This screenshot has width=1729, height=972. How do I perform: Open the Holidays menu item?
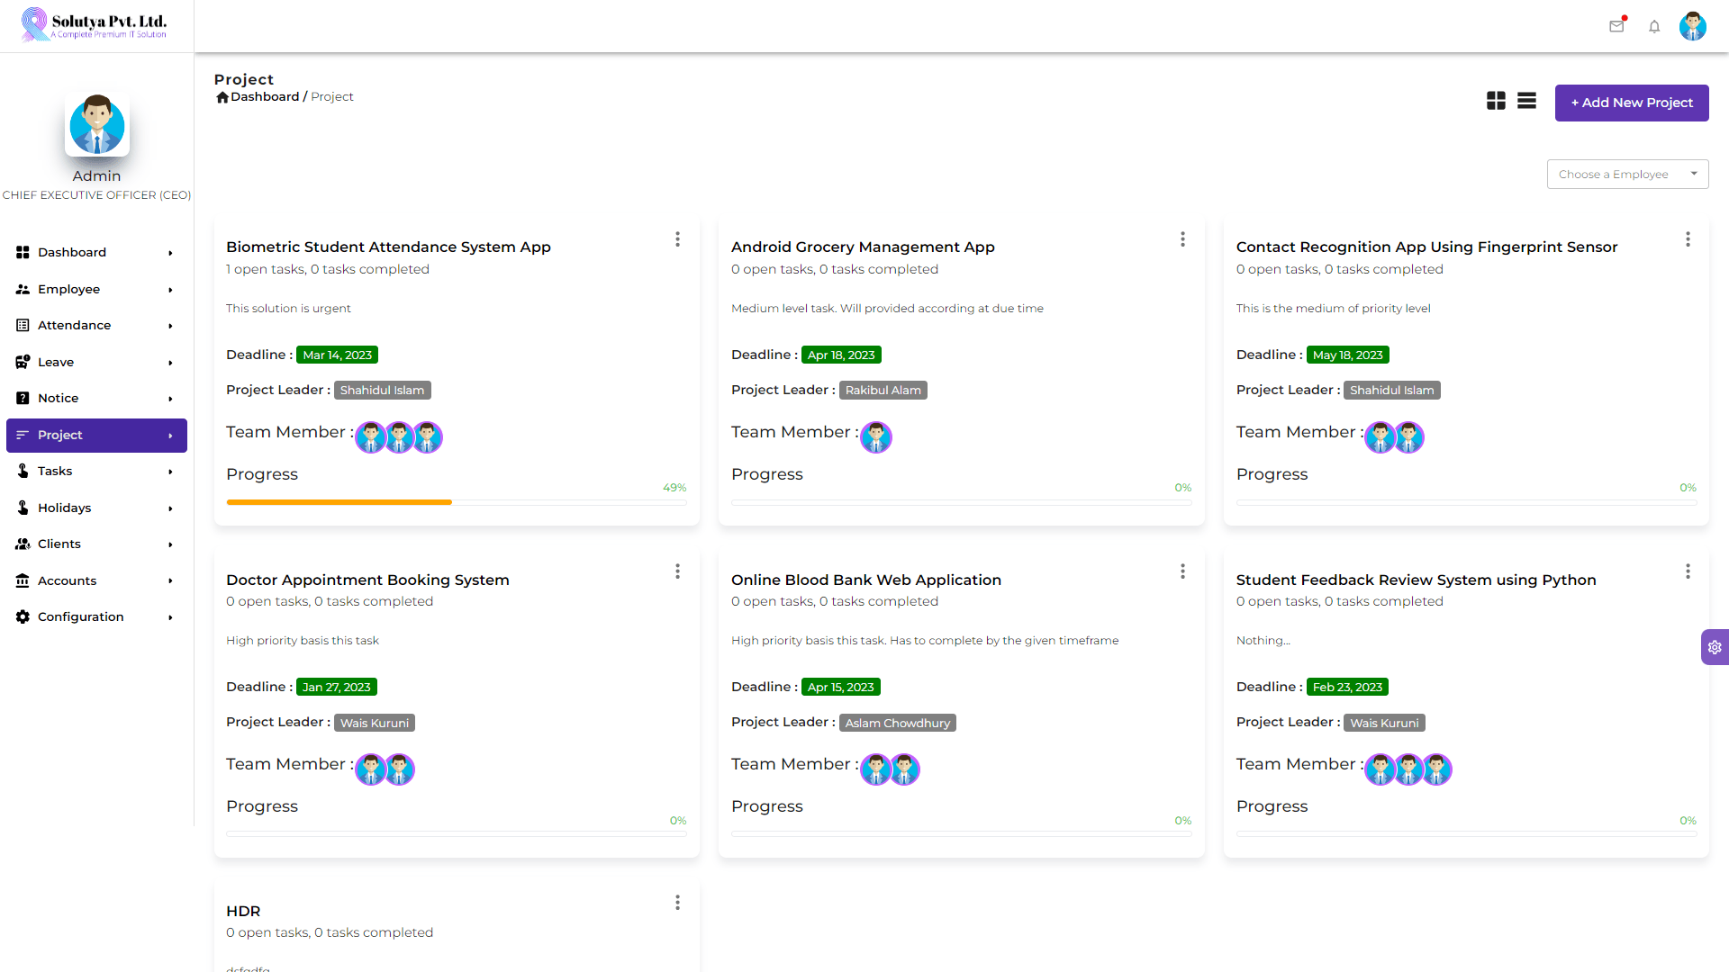pyautogui.click(x=96, y=508)
